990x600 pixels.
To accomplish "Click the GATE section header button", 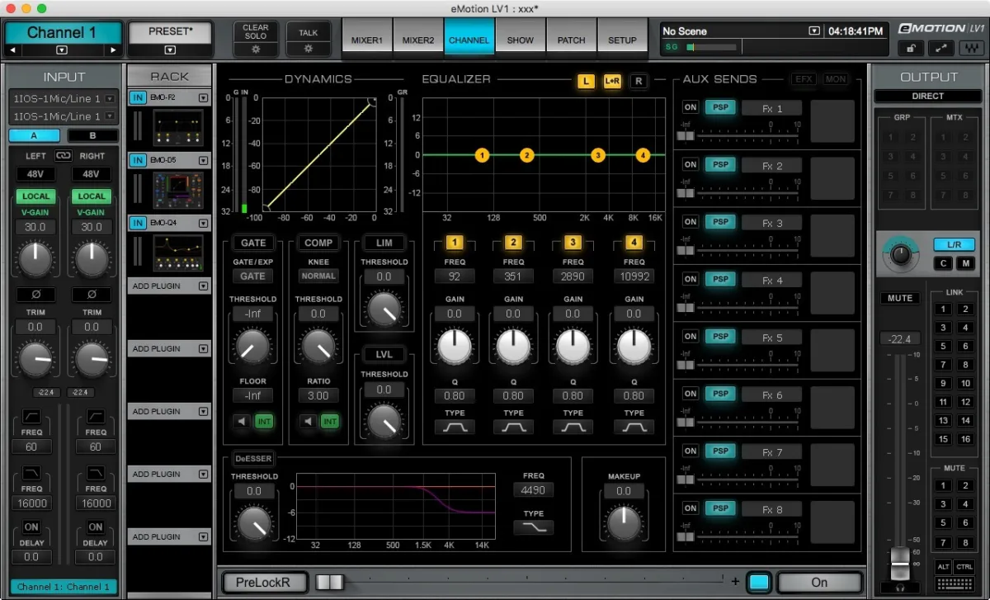I will coord(253,243).
